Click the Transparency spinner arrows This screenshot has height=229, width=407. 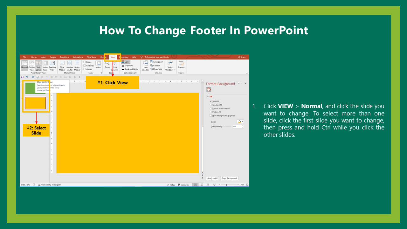click(x=243, y=126)
